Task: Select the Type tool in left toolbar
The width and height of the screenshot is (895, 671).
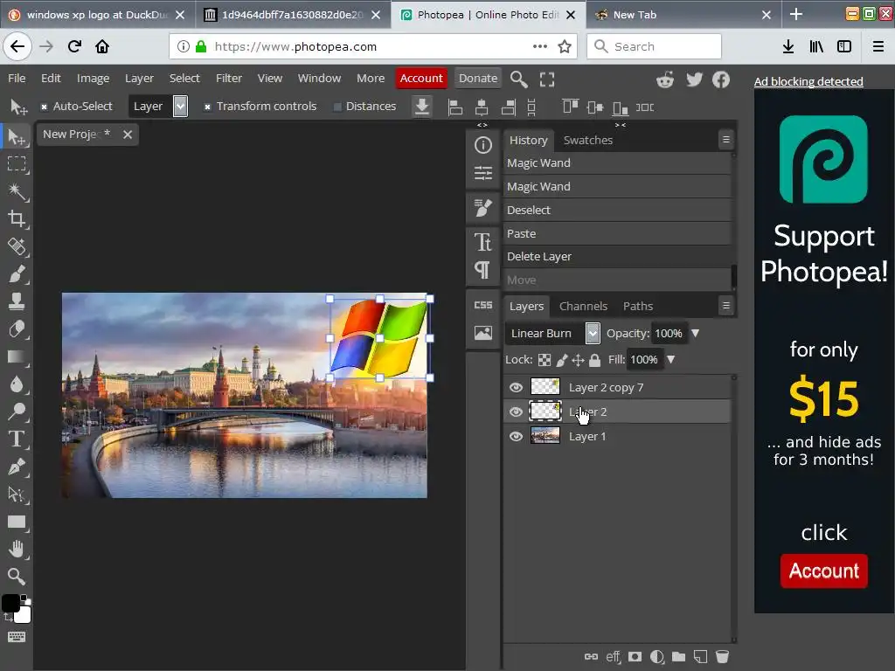Action: point(17,439)
